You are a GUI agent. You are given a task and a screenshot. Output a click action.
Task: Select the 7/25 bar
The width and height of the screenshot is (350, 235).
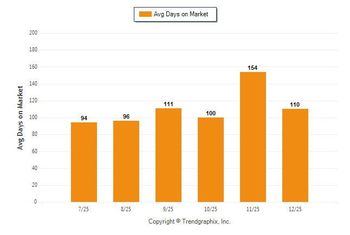84,162
